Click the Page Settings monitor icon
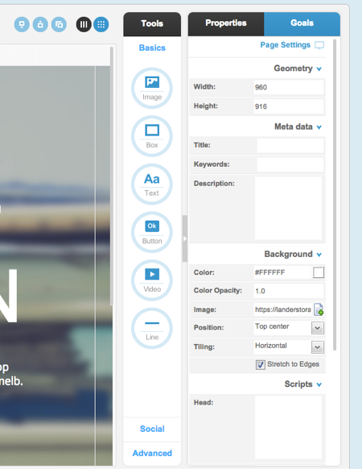 319,45
